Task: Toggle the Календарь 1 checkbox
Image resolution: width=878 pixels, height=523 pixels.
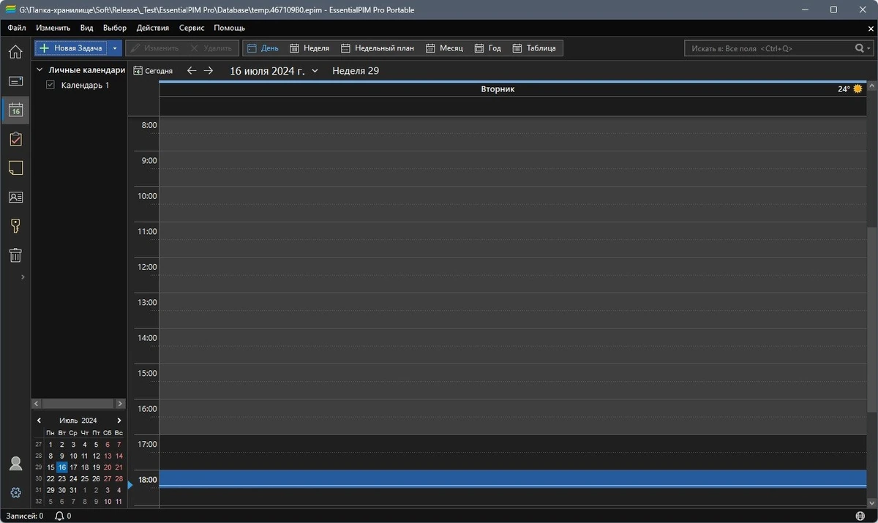Action: point(50,85)
